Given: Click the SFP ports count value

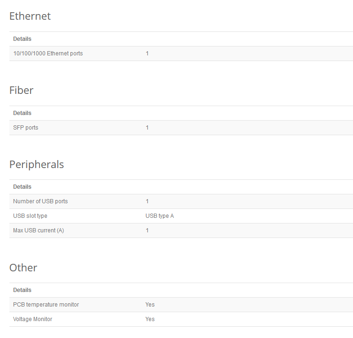Looking at the screenshot, I should pos(147,128).
